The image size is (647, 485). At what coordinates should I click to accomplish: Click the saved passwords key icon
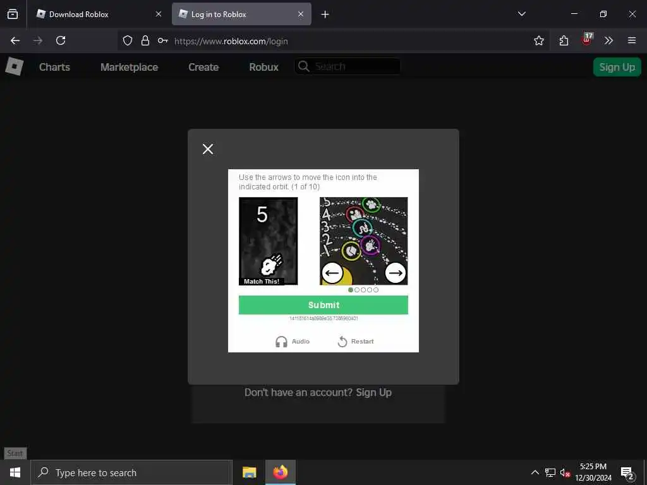click(x=162, y=40)
